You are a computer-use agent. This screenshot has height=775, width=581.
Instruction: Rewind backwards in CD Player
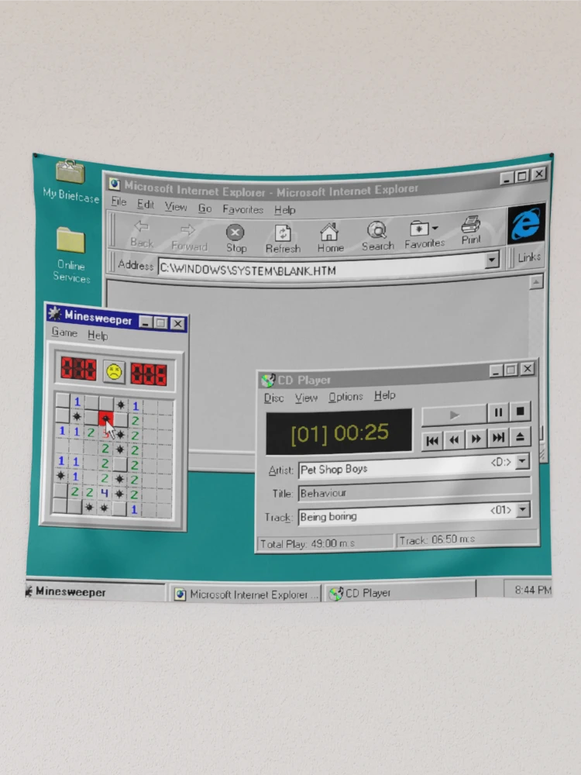[454, 439]
